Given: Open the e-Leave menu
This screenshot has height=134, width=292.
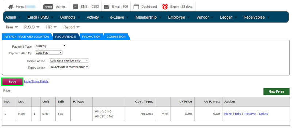Looking at the screenshot, I should click(119, 17).
